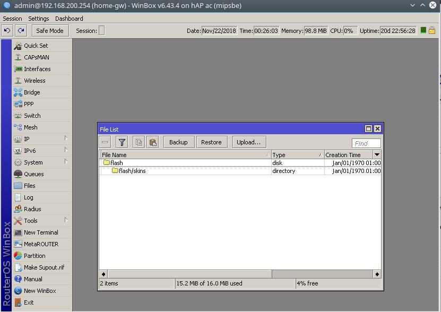Screen dimensions: 441x312
Task: Click the title bar minimize chevron
Action: pyautogui.click(x=412, y=5)
